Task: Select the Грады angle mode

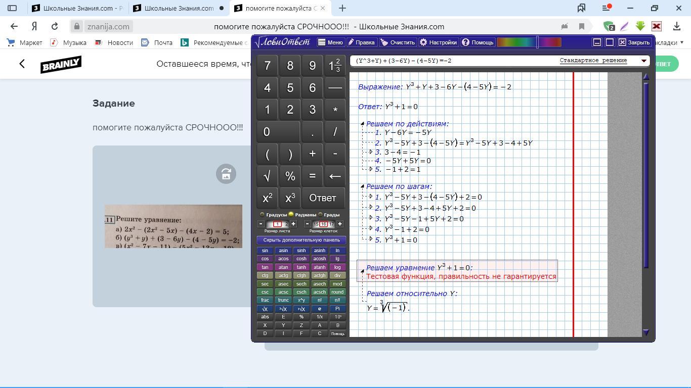Action: coord(321,215)
